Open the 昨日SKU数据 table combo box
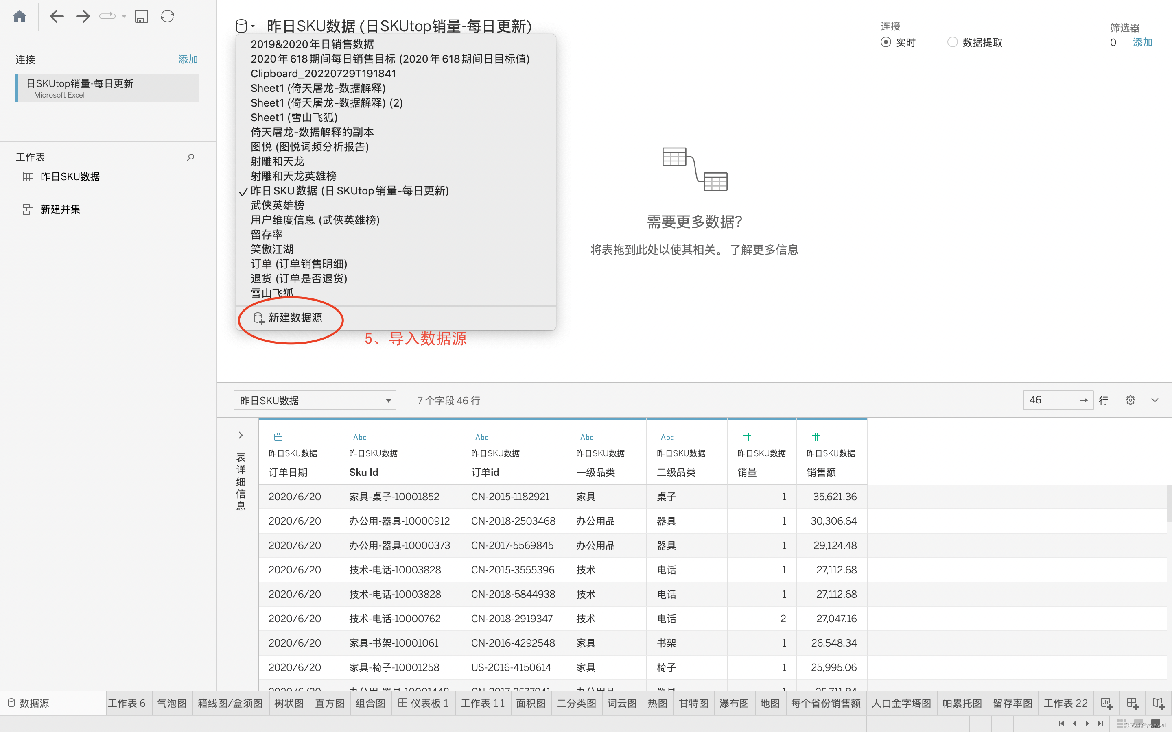Screen dimensions: 1172x732 click(315, 401)
